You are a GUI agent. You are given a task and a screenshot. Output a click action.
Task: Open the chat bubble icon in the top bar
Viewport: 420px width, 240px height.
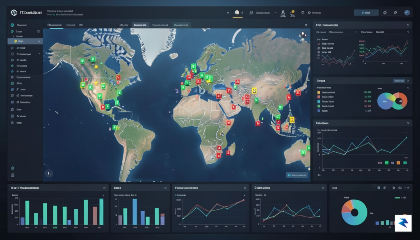[x=251, y=13]
